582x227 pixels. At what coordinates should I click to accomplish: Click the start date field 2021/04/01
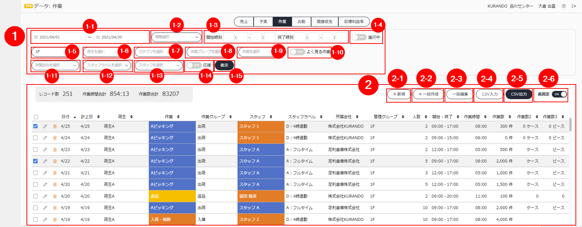[x=59, y=37]
